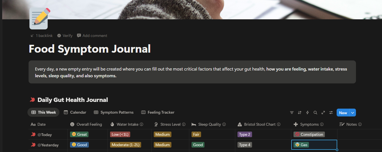Open the 1 backlink link
This screenshot has width=382, height=152.
coord(41,36)
